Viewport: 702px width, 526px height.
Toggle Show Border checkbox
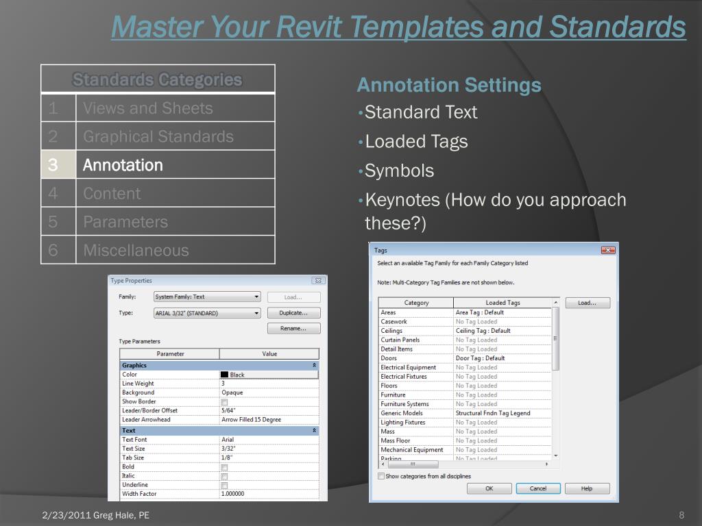click(x=224, y=401)
